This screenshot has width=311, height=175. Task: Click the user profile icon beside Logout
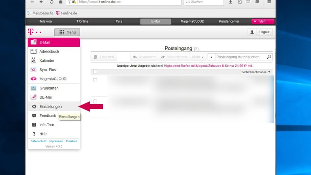coord(252,32)
